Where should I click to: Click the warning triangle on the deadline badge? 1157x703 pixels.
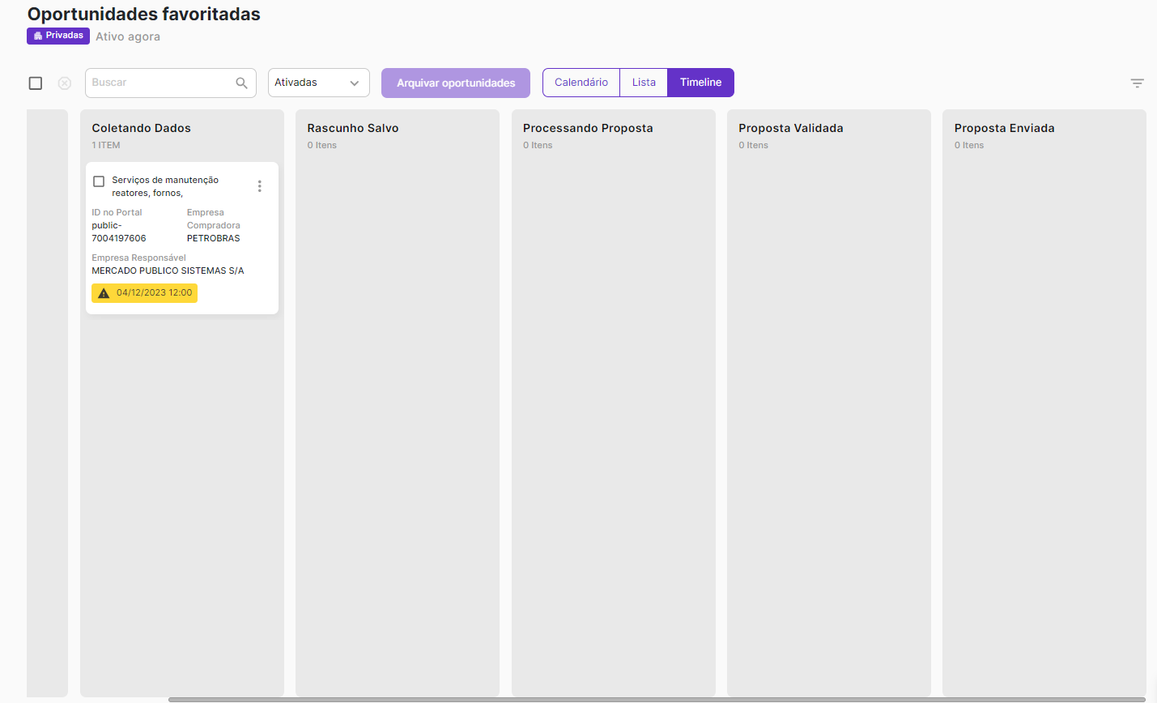coord(104,293)
